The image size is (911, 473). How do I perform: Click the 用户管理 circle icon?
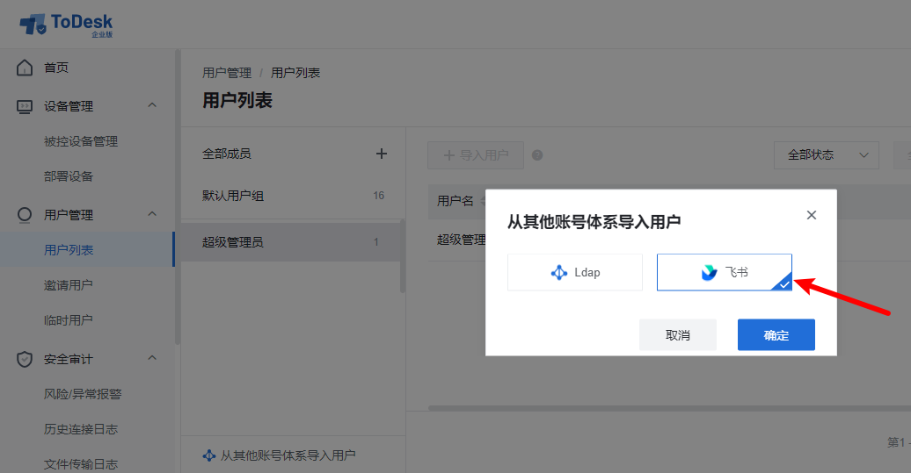coord(25,215)
